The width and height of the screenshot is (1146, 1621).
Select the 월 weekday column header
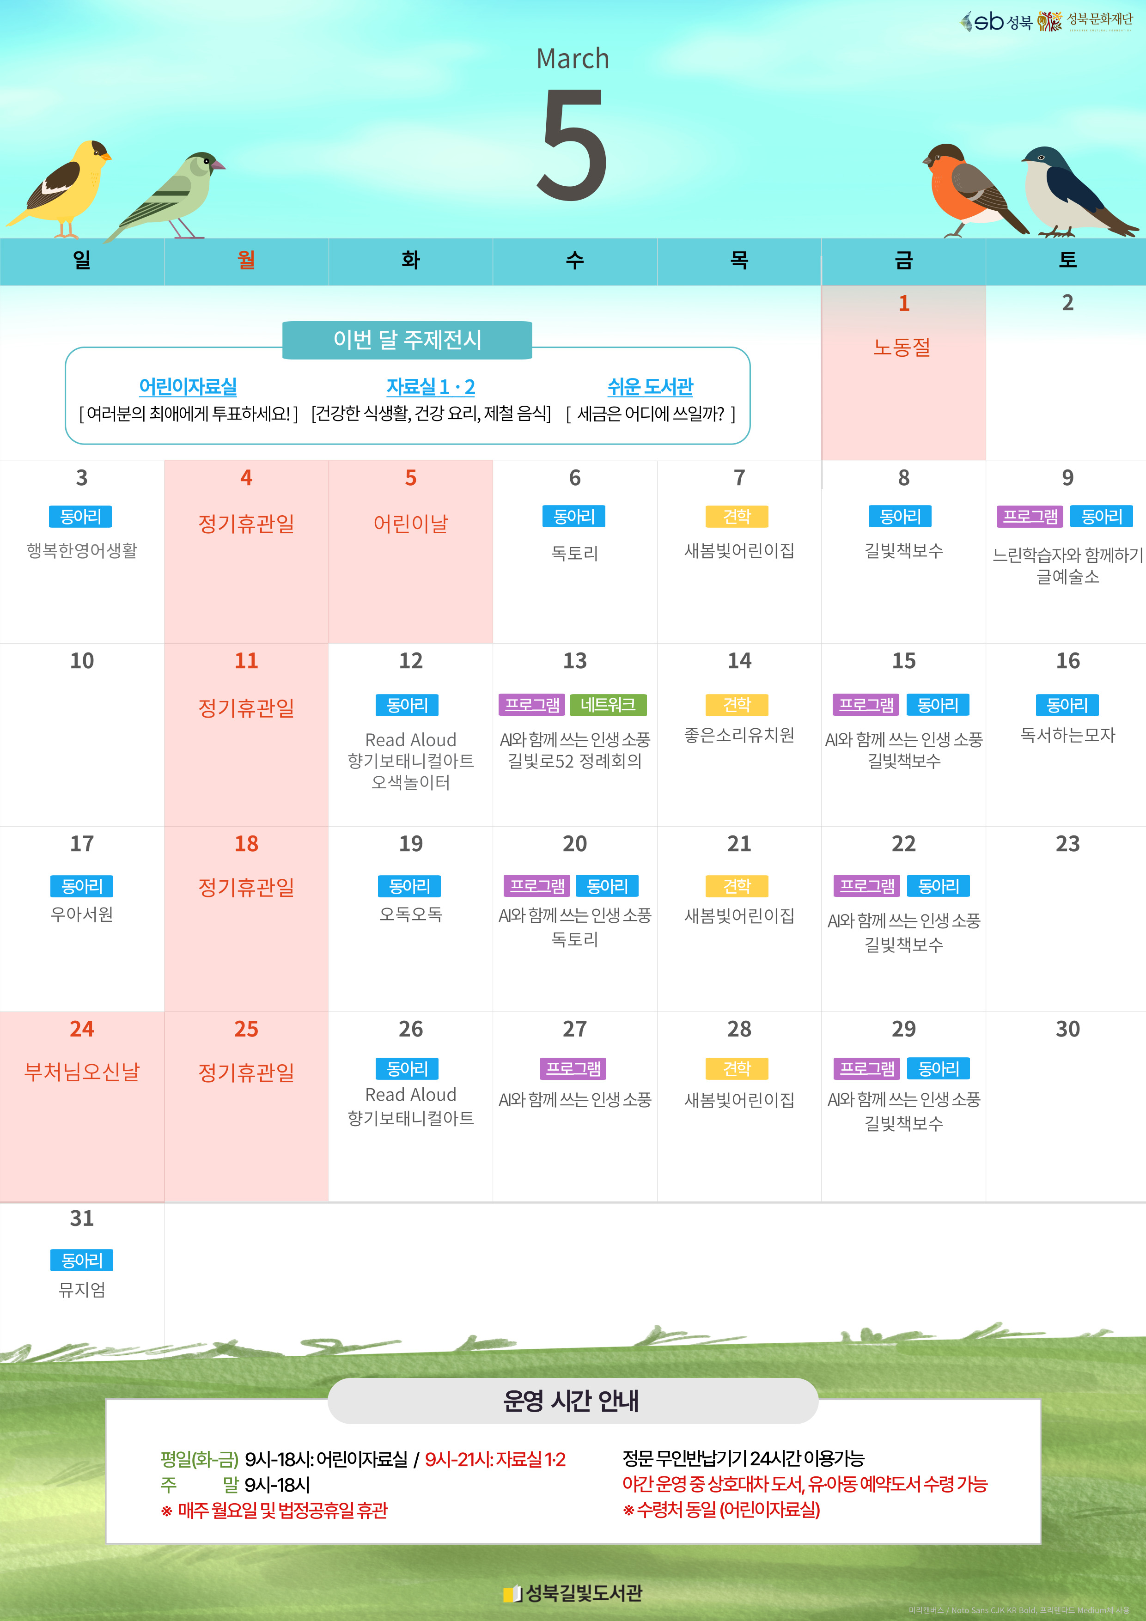pos(246,261)
